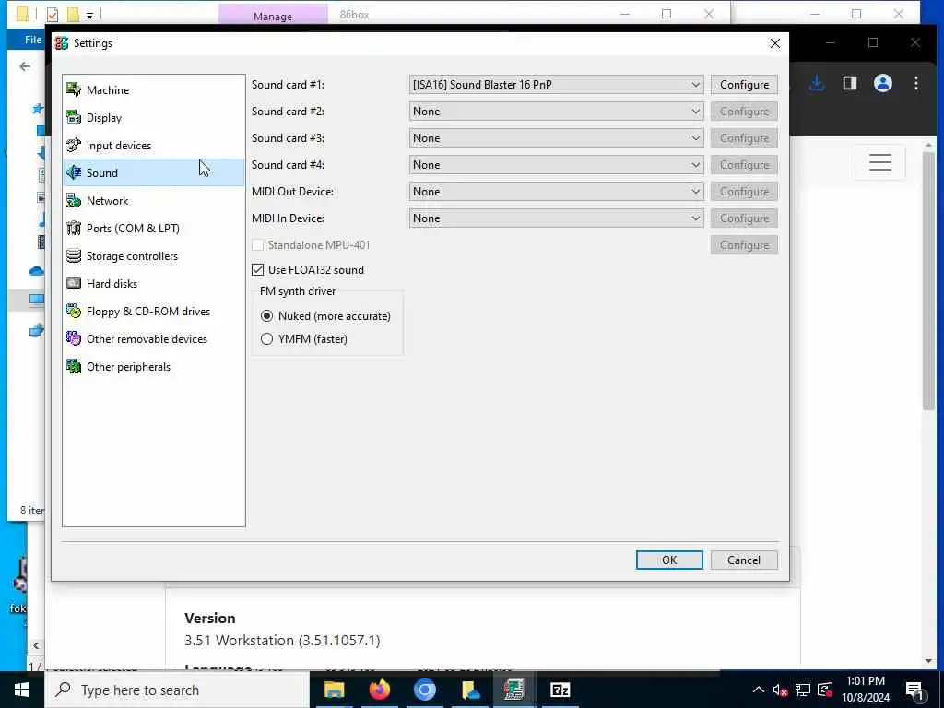Open the Manage tab in Explorer window
The height and width of the screenshot is (708, 944).
(273, 15)
